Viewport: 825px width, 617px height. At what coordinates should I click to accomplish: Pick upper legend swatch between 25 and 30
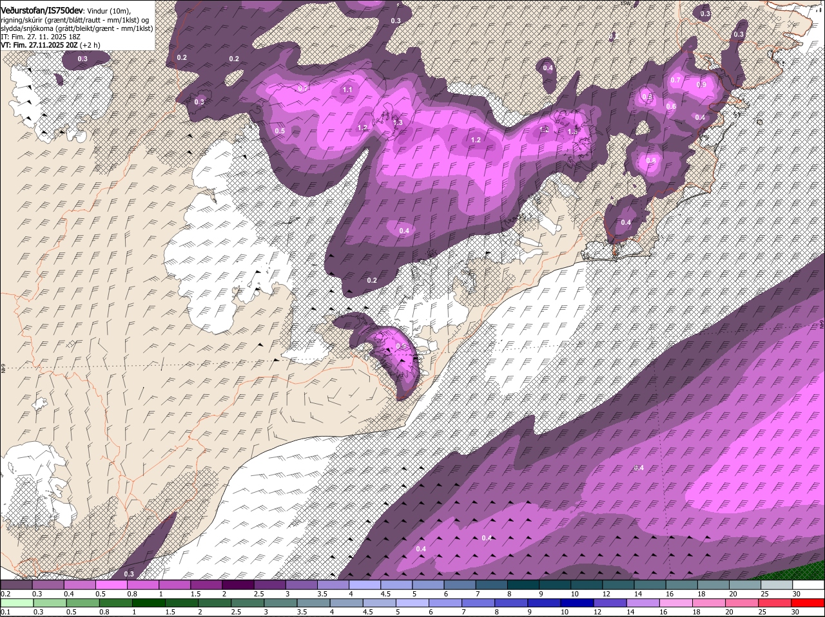(776, 585)
